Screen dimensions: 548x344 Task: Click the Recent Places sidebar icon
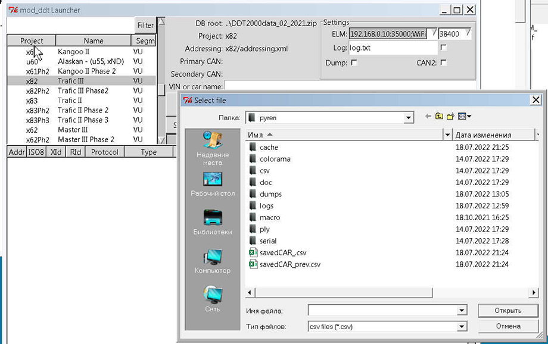[x=212, y=143]
